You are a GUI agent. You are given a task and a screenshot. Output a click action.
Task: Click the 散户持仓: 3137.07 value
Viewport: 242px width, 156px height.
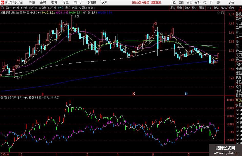[x=49, y=98]
